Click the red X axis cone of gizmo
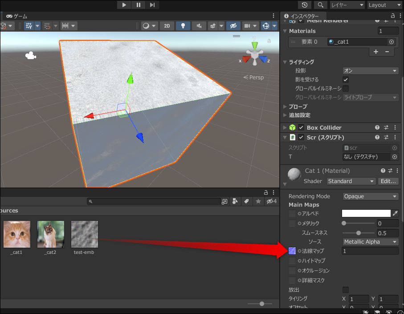 pyautogui.click(x=246, y=60)
